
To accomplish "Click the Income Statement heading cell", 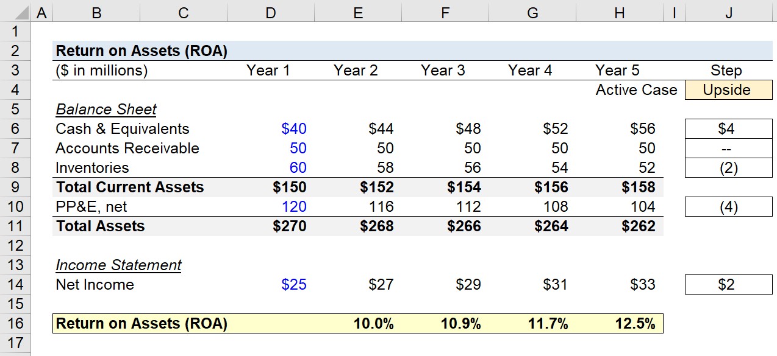I will click(x=118, y=265).
